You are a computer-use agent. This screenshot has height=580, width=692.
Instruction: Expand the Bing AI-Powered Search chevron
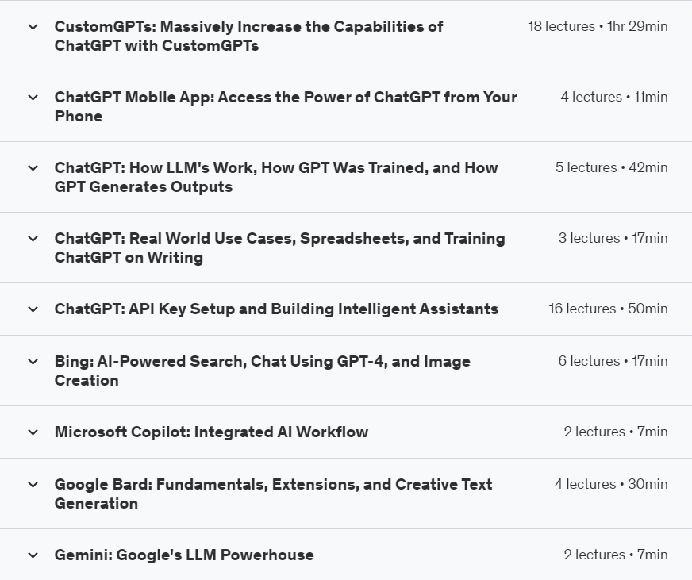(33, 362)
